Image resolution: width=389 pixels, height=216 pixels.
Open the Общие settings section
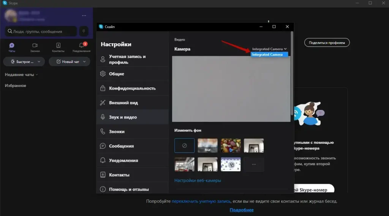point(133,74)
